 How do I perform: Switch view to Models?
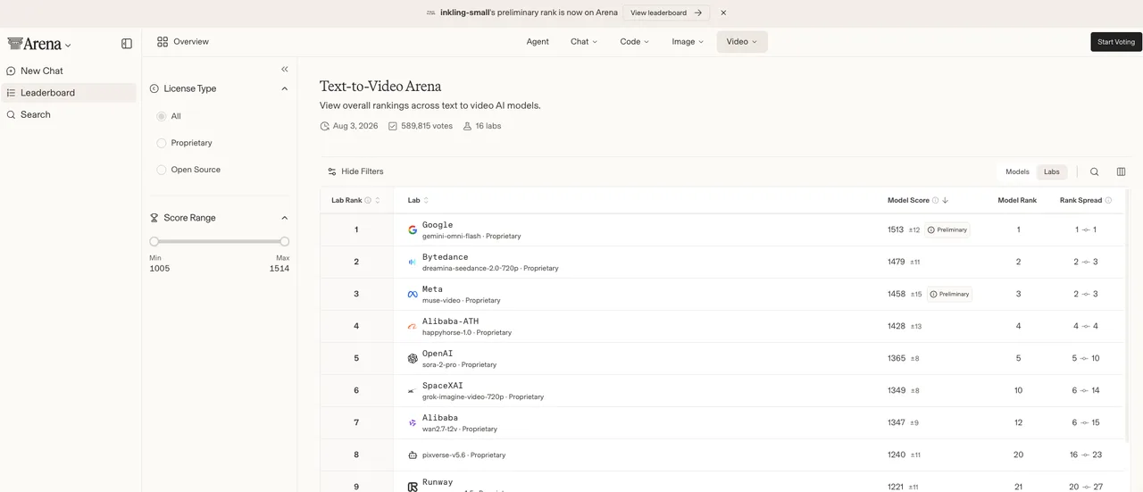click(x=1017, y=171)
